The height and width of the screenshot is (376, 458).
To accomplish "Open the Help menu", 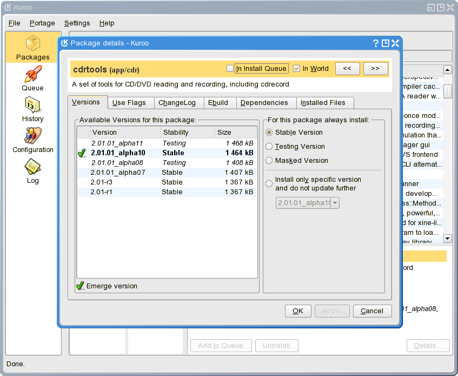I will tap(107, 23).
